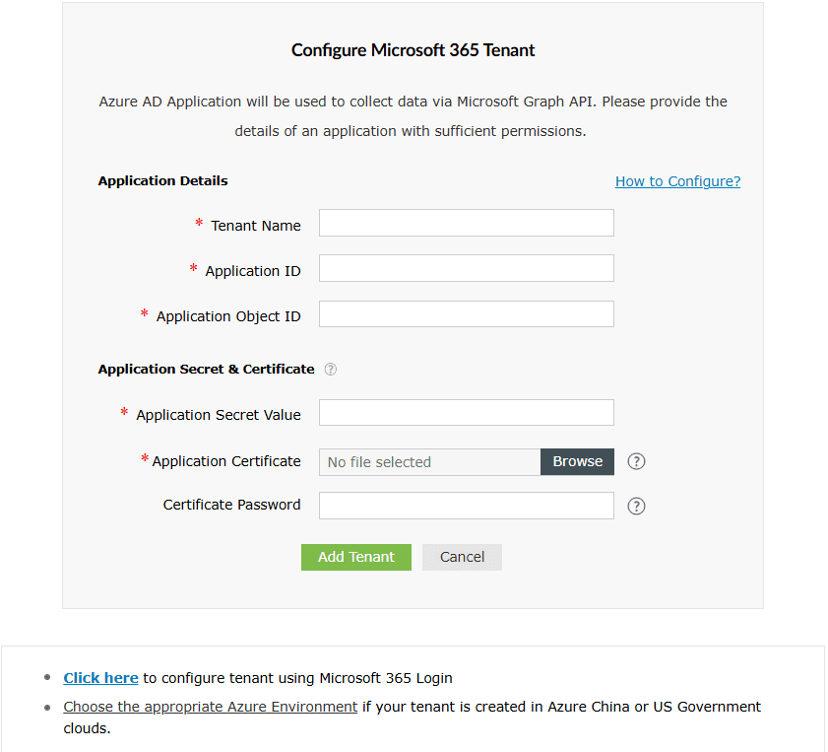
Task: Choose the appropriate Azure Environment link
Action: click(210, 707)
